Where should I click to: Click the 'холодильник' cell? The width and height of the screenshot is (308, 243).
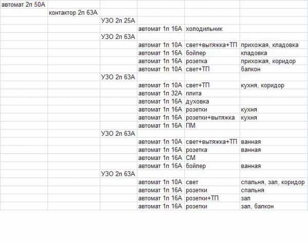coord(204,29)
